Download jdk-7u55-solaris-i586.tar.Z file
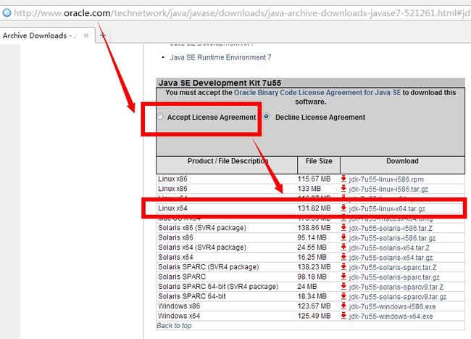The height and width of the screenshot is (339, 471). (x=391, y=229)
